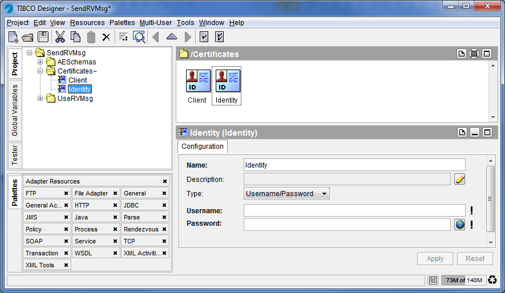Image resolution: width=505 pixels, height=293 pixels.
Task: Click the toolbar icon left of the magnifier
Action: [123, 37]
